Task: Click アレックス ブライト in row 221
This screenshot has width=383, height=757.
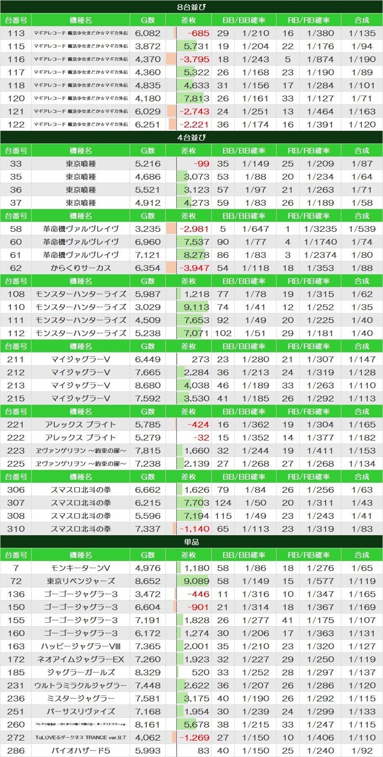Action: (x=81, y=425)
